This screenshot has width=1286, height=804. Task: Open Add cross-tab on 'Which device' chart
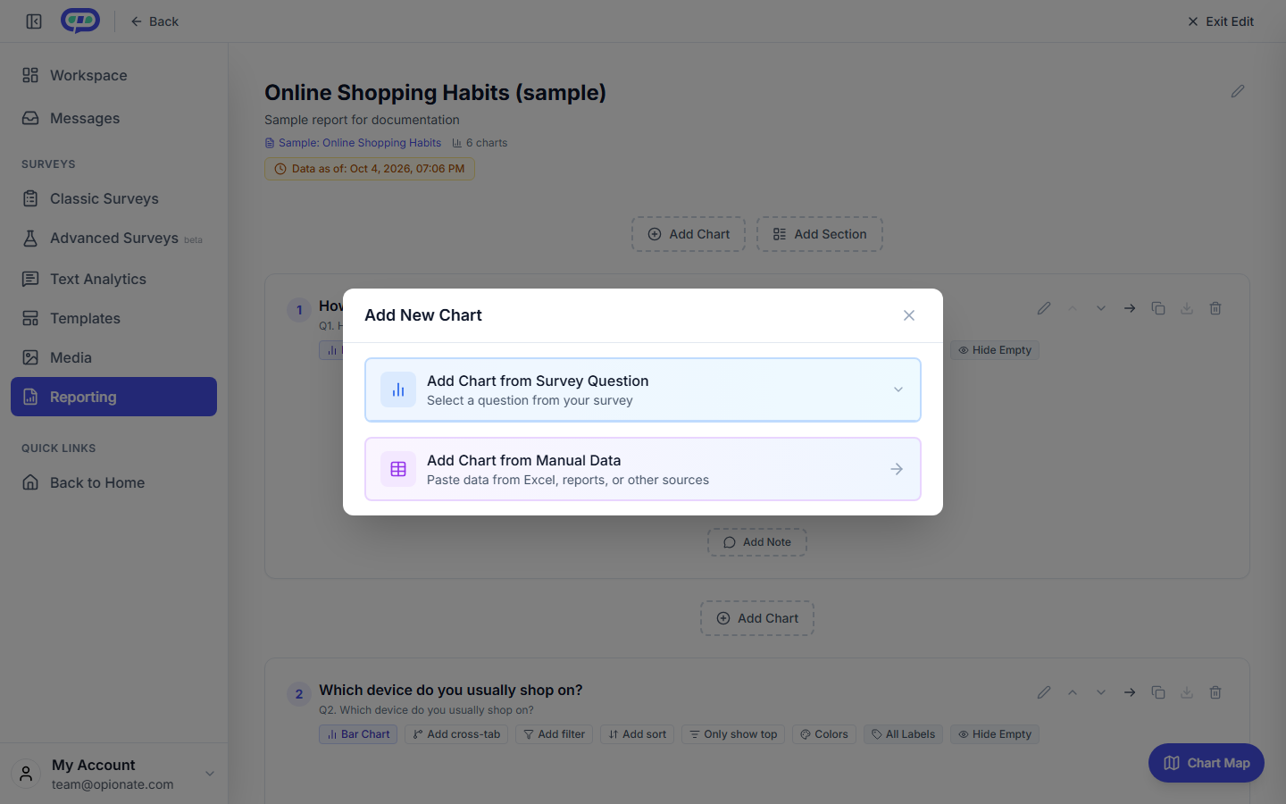456,734
